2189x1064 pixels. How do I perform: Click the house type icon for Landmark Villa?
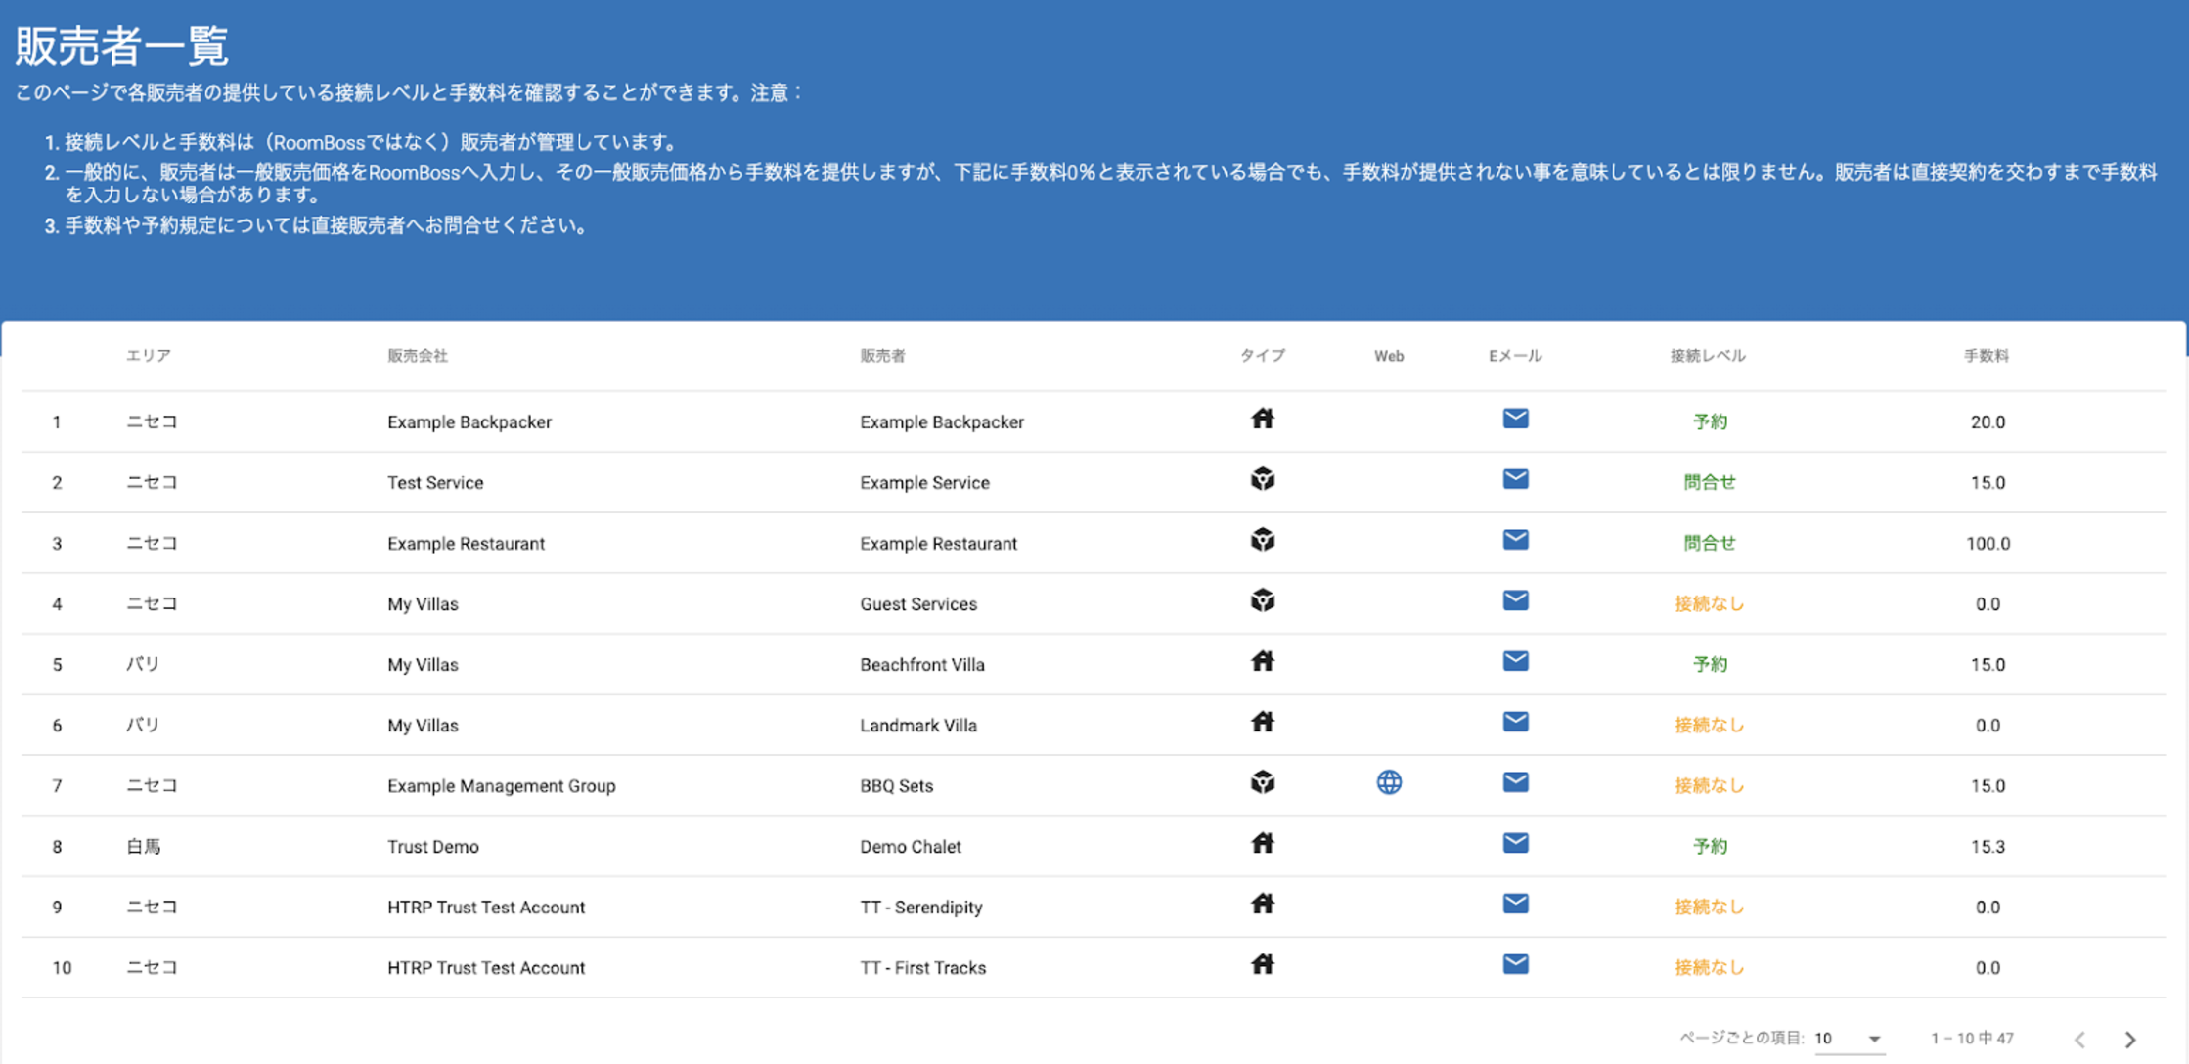click(x=1263, y=723)
